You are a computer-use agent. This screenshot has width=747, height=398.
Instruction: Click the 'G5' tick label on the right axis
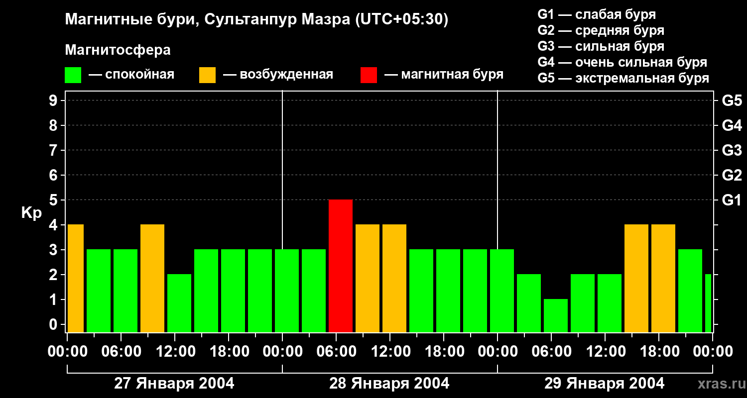tap(732, 100)
